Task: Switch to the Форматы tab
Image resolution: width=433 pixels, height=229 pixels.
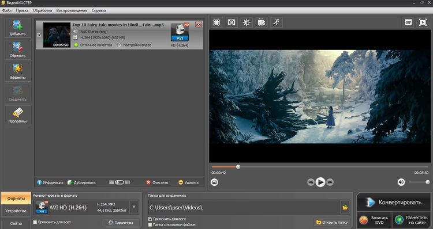Action: point(16,198)
